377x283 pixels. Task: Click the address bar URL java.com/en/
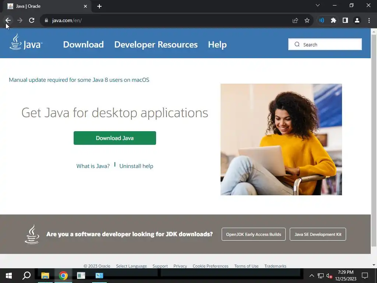[67, 21]
